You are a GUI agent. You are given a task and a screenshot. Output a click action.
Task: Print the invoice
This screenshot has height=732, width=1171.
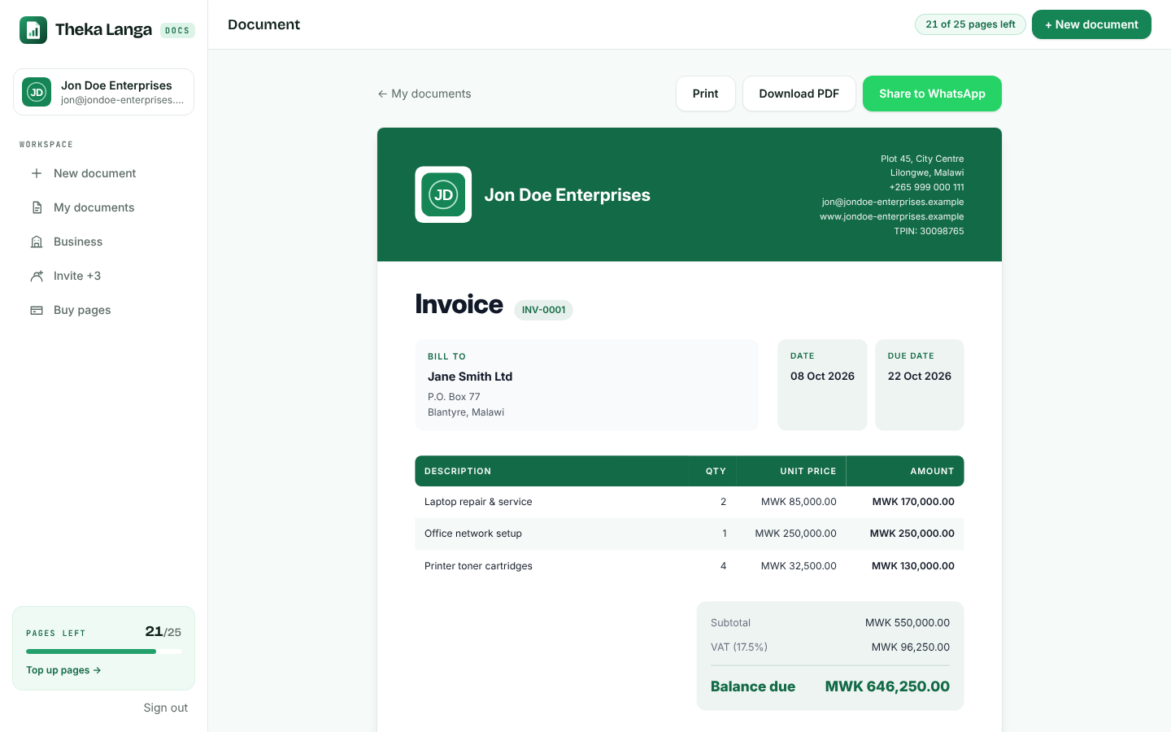tap(706, 94)
